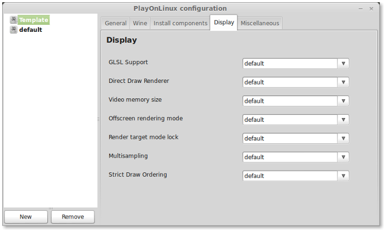384x230 pixels.
Task: Click the Render target mode lock label
Action: (143, 137)
